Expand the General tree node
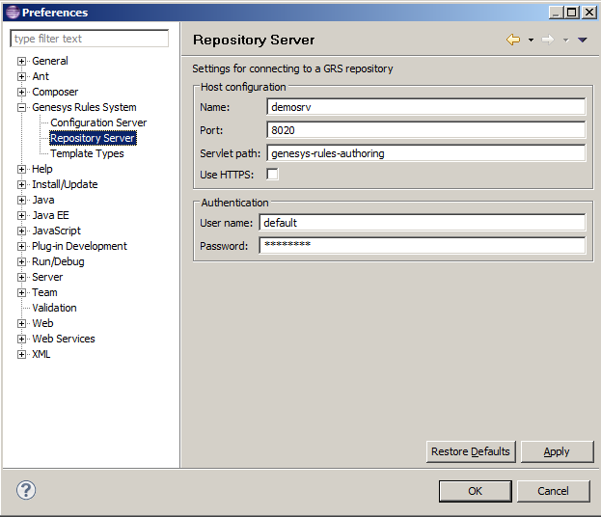The width and height of the screenshot is (601, 517). click(x=22, y=61)
